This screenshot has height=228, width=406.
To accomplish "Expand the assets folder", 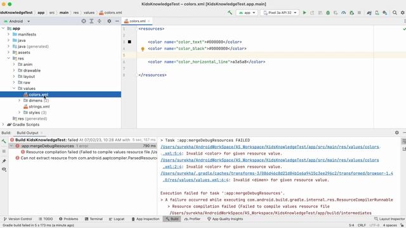I will tap(8, 52).
